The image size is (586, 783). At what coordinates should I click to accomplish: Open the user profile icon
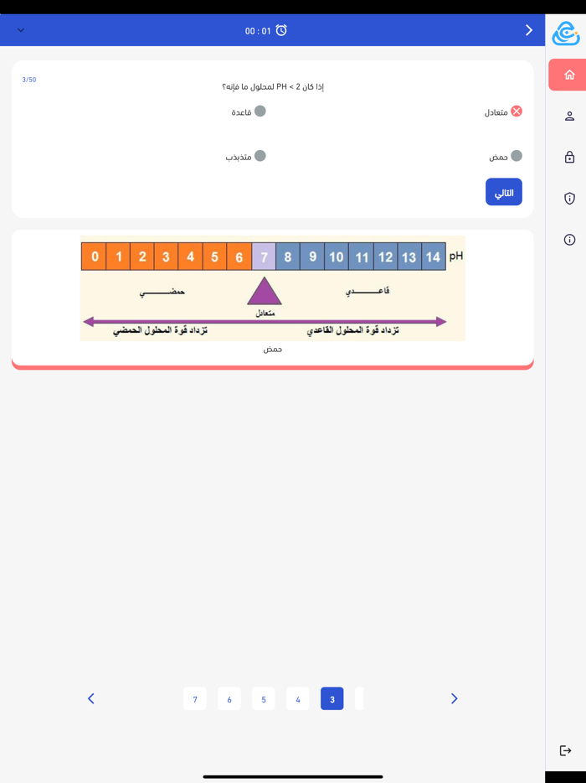click(569, 115)
